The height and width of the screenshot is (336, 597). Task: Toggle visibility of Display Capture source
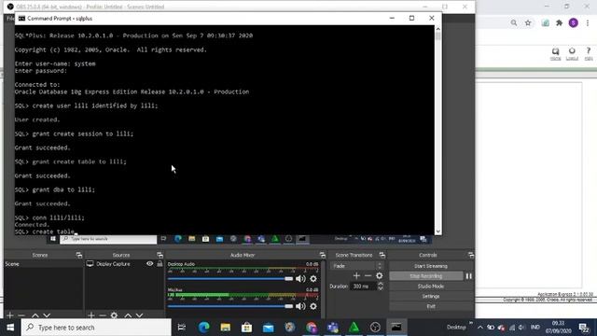[149, 263]
